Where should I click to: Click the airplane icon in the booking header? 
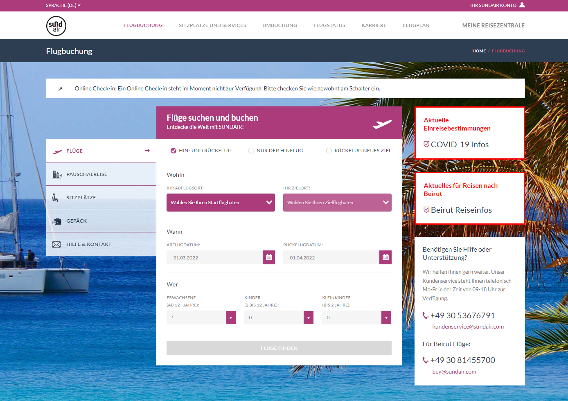(x=382, y=124)
